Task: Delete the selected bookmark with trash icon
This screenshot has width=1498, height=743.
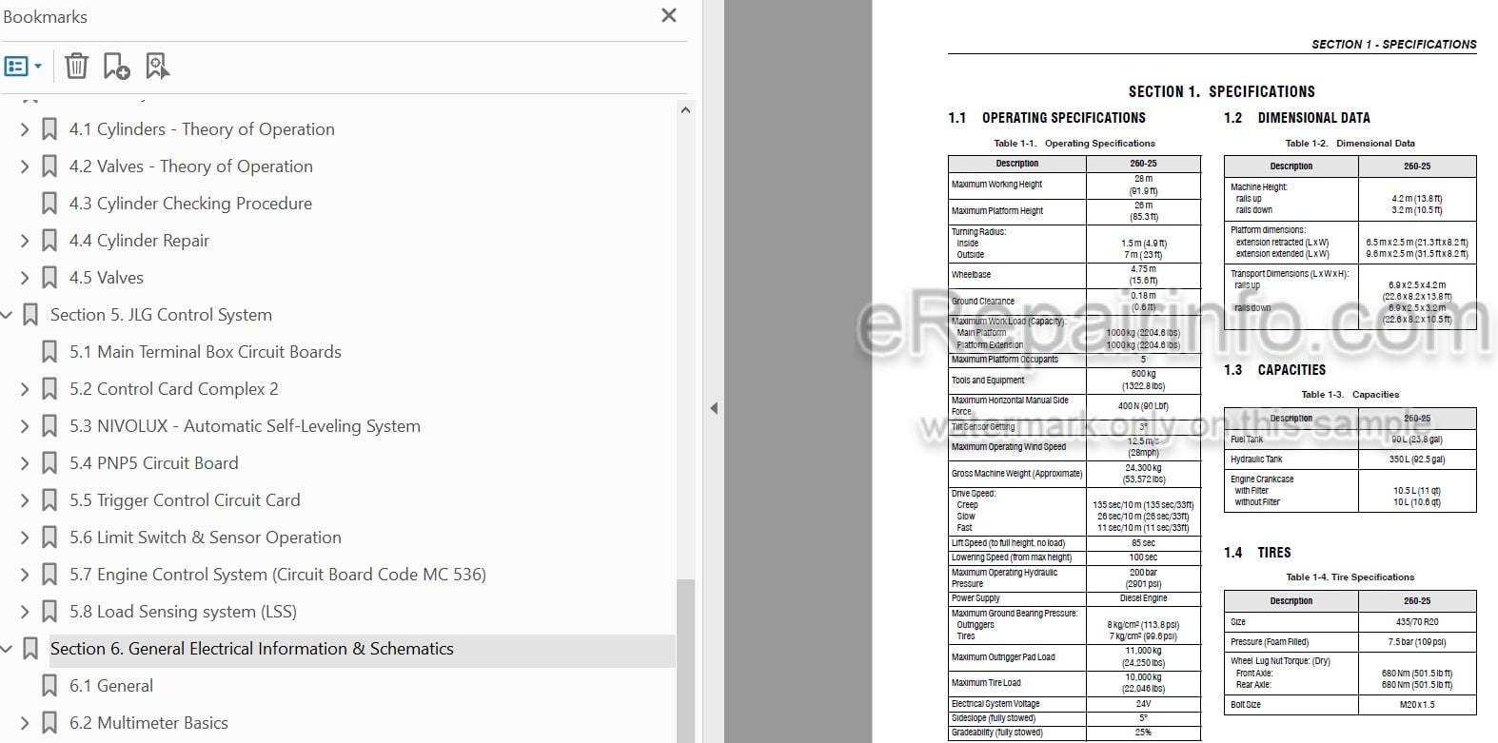Action: coord(76,66)
